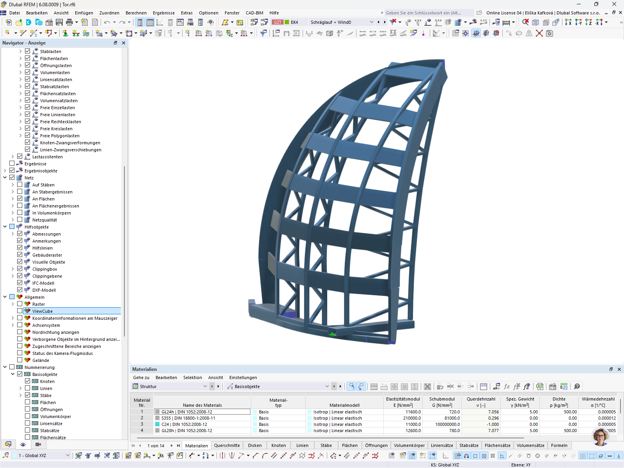Open the Excel export in Materialien toolbar

(540, 386)
